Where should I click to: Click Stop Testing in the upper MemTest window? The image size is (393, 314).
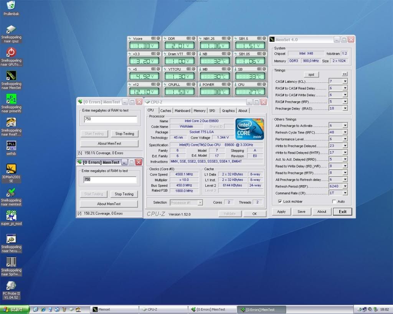[125, 134]
